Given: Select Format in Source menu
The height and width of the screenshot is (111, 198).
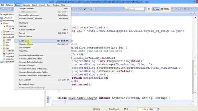Looking at the screenshot, I should coord(43,33).
